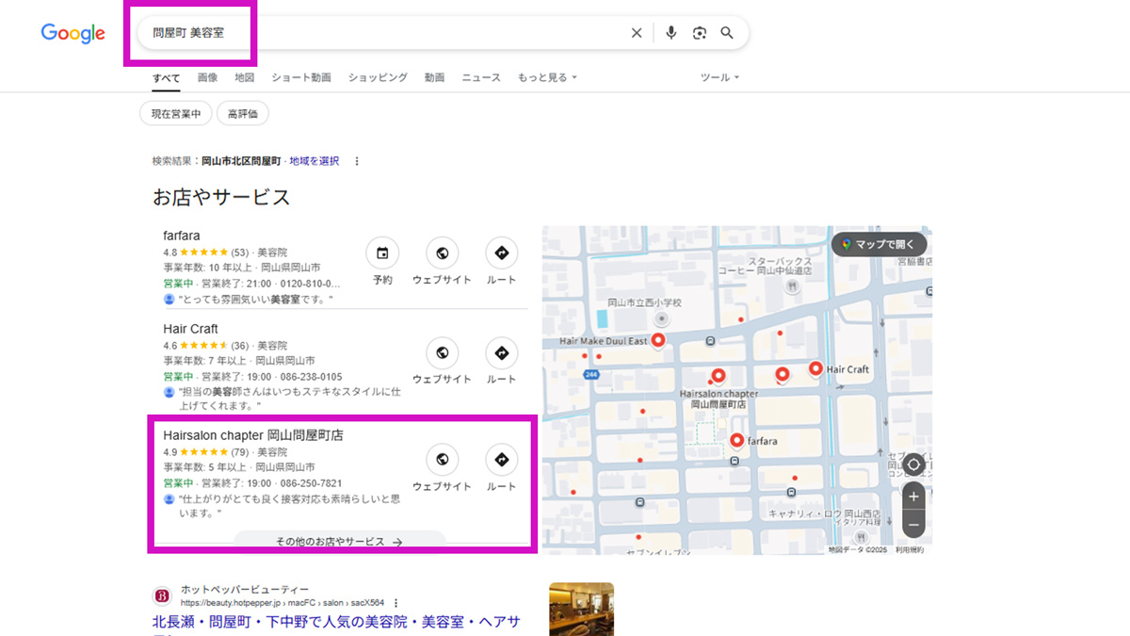Open Hair Craft business listing title

(x=190, y=329)
